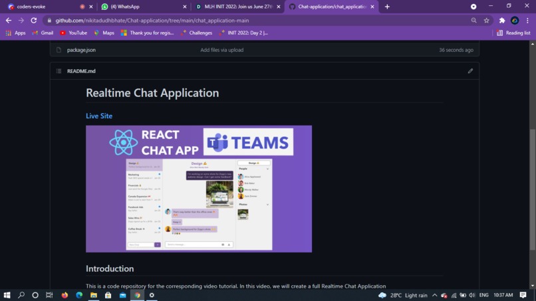The height and width of the screenshot is (301, 536).
Task: Open Microsoft Store from the taskbar
Action: pyautogui.click(x=108, y=295)
